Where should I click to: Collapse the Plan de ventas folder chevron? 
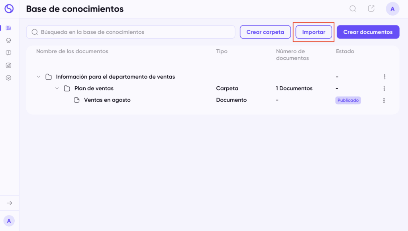(57, 89)
